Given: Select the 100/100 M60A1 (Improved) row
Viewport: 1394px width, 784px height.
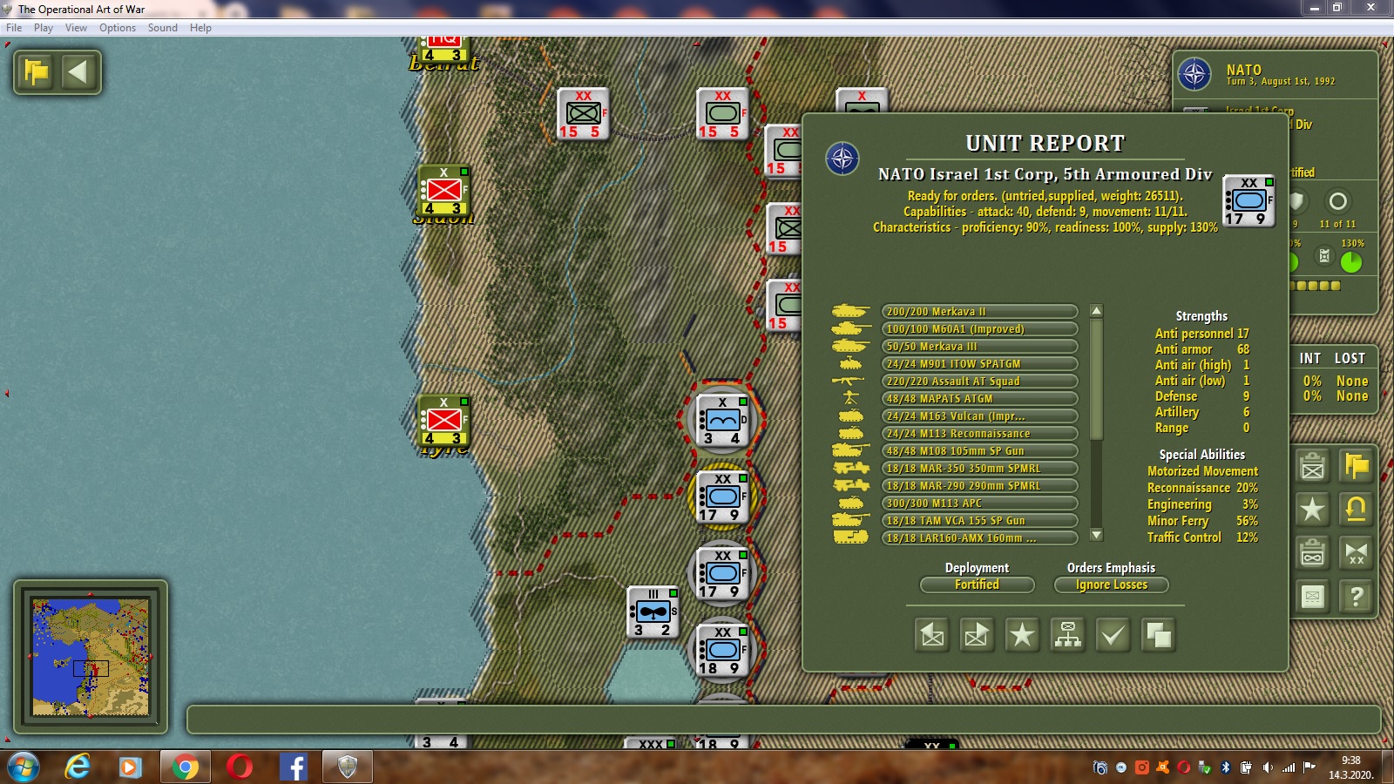Looking at the screenshot, I should tap(979, 328).
